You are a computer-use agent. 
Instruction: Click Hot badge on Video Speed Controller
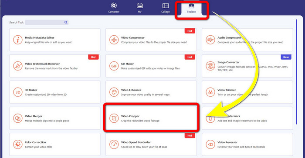pos(190,136)
